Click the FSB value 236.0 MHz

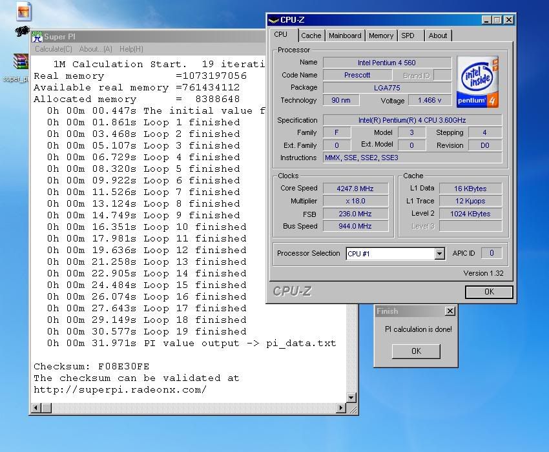click(355, 214)
